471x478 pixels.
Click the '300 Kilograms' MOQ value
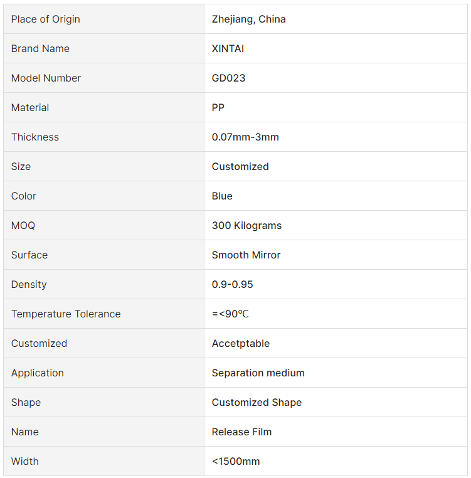click(x=246, y=225)
